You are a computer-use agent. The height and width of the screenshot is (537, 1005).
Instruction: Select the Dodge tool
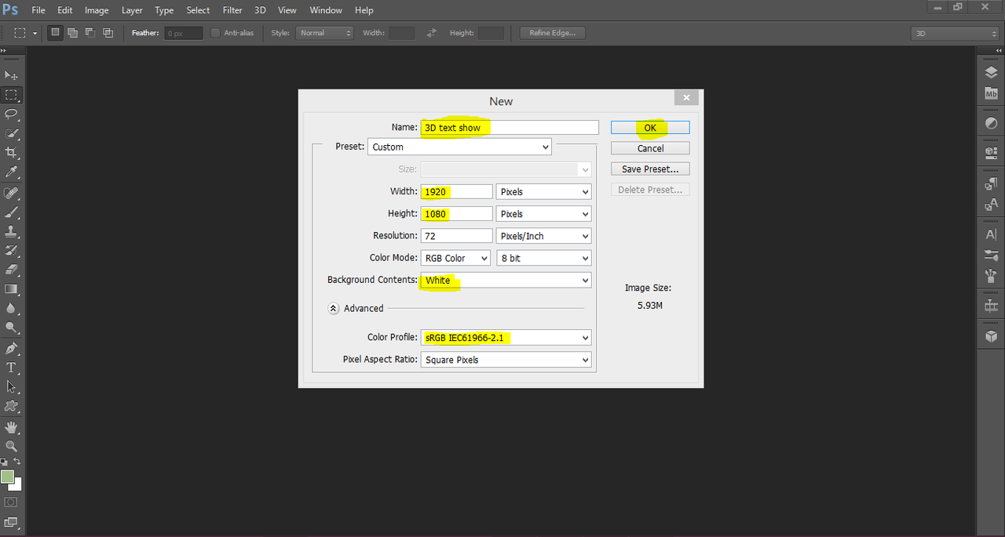pyautogui.click(x=11, y=328)
